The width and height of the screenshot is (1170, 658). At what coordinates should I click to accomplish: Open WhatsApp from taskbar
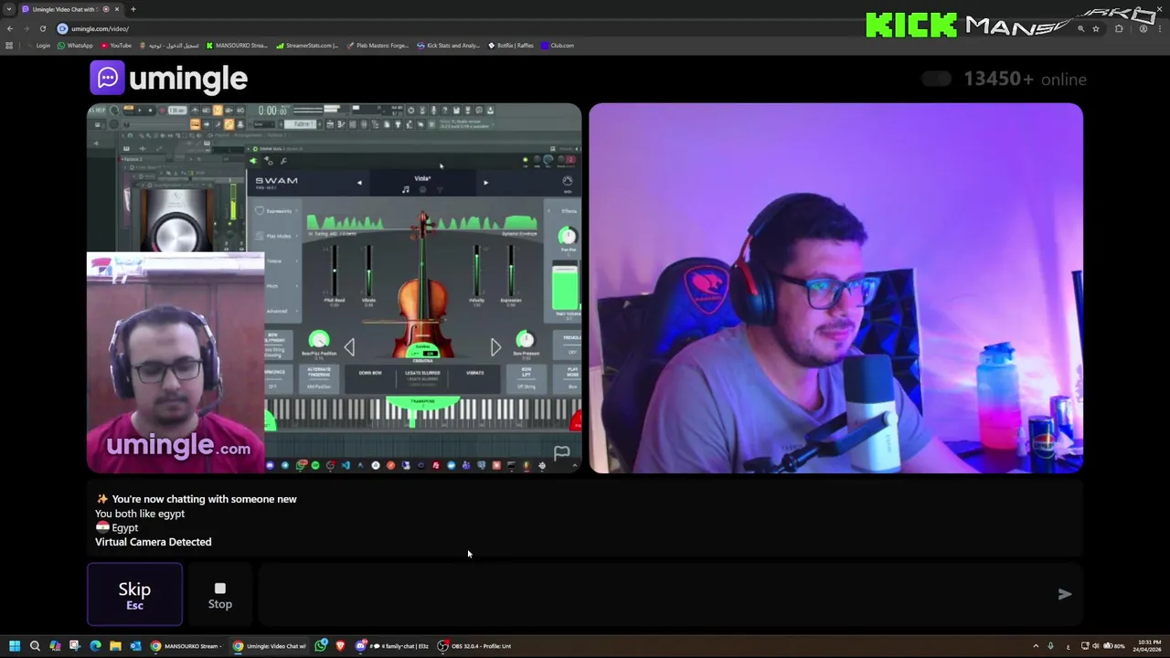pyautogui.click(x=321, y=646)
